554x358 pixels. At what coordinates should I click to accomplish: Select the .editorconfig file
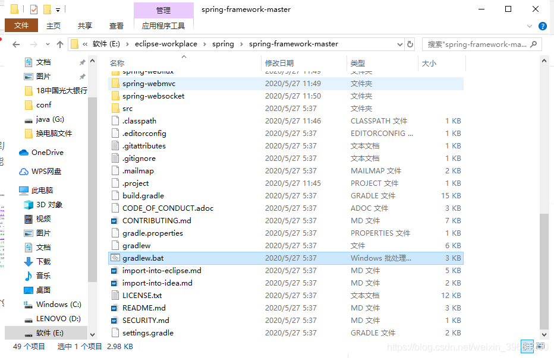click(x=286, y=134)
